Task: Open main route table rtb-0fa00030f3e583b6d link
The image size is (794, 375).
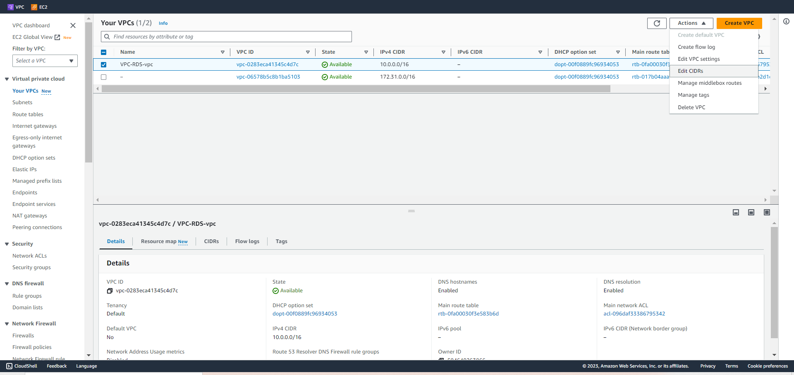Action: (x=468, y=314)
